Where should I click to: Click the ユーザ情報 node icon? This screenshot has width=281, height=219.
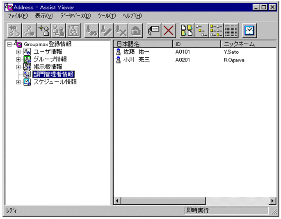coord(27,52)
